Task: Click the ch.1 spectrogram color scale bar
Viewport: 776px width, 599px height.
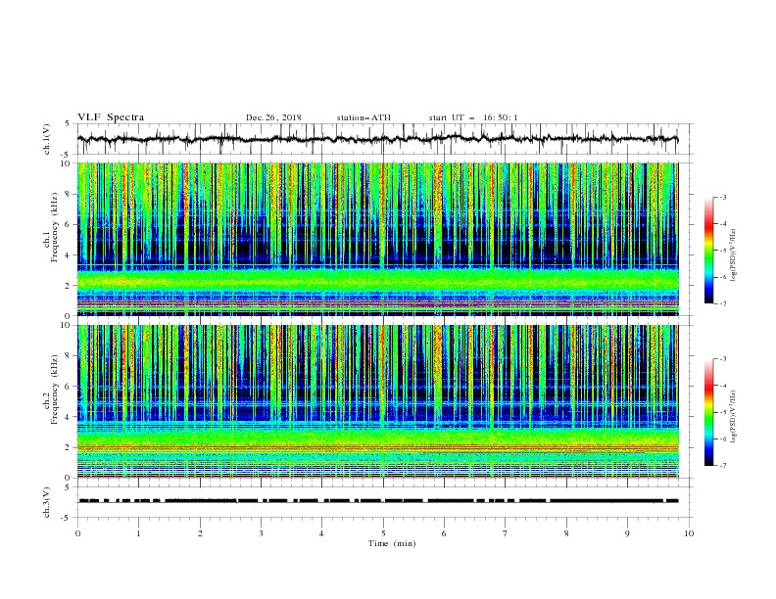Action: tap(708, 251)
